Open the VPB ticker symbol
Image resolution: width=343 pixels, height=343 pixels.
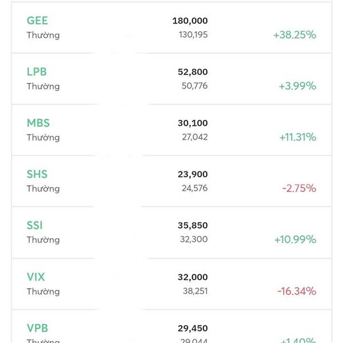click(37, 328)
